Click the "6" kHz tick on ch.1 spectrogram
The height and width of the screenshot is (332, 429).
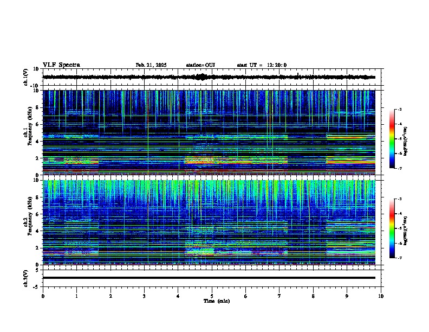(37, 125)
